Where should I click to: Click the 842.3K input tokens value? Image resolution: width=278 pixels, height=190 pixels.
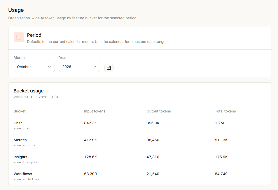[90, 123]
